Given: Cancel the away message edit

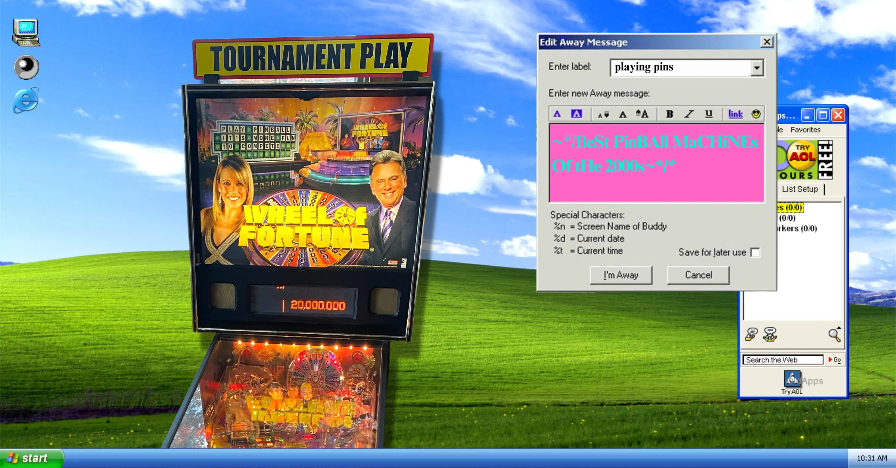Looking at the screenshot, I should coord(698,275).
